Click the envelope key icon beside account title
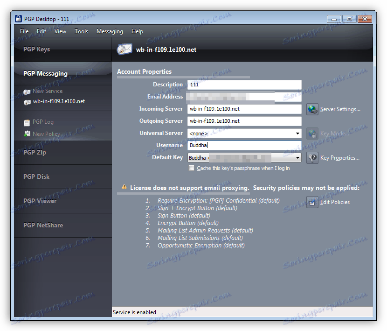This screenshot has height=331, width=387. (124, 49)
